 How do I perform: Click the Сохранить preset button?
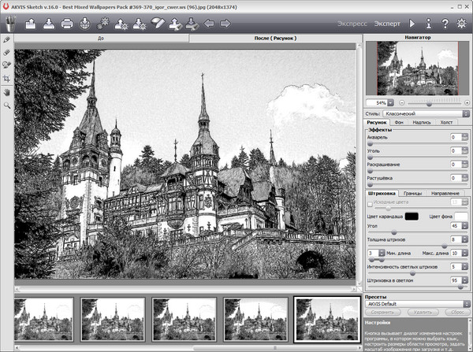[384, 312]
